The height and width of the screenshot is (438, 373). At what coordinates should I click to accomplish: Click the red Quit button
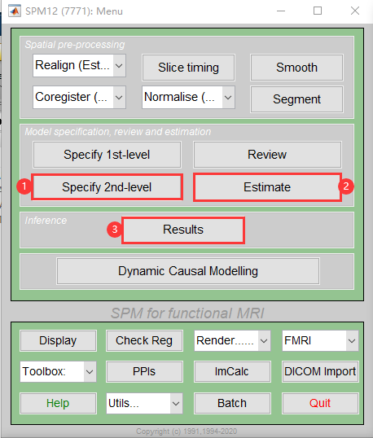(x=320, y=403)
